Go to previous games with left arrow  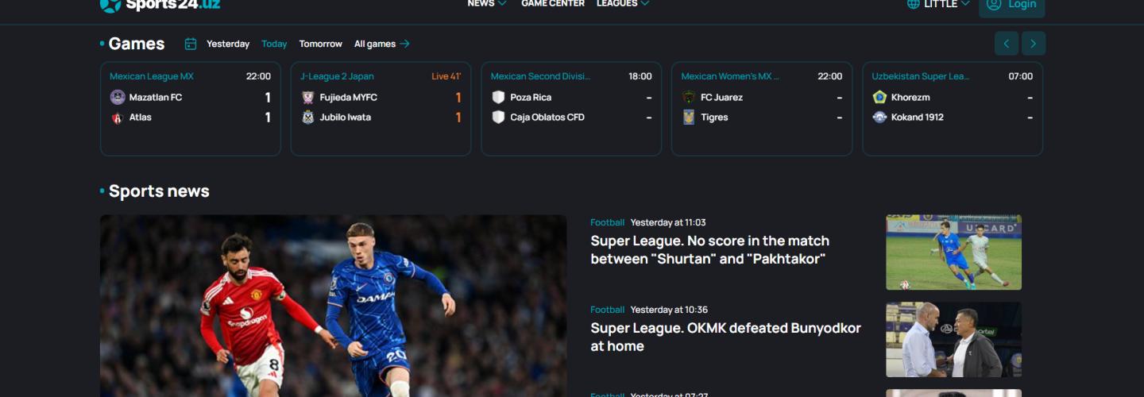click(x=1007, y=44)
